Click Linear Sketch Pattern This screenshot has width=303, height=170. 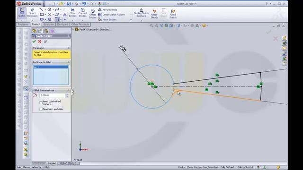[111, 15]
